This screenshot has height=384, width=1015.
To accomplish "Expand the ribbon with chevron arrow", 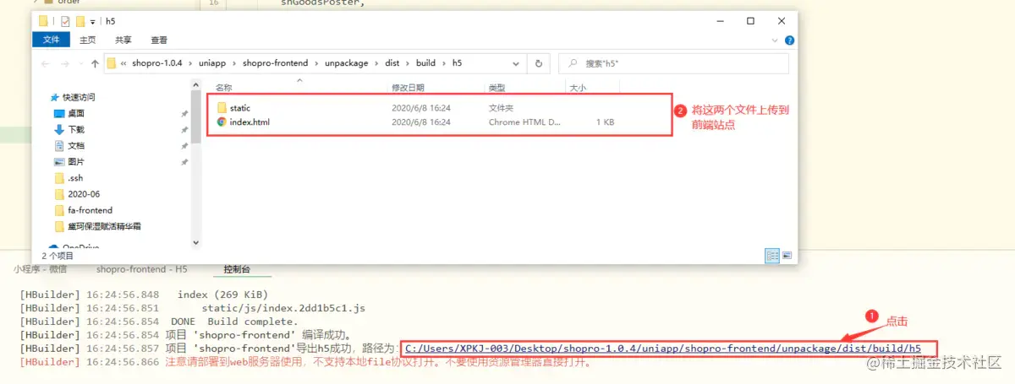I will tap(775, 40).
